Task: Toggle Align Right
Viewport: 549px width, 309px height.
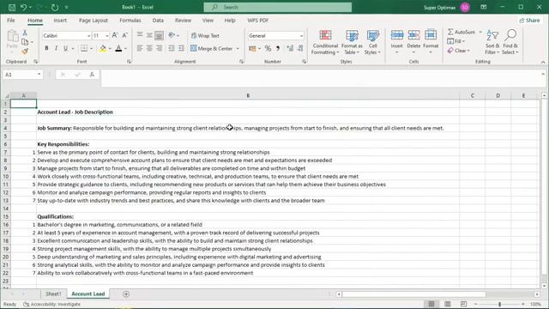Action: tap(159, 48)
